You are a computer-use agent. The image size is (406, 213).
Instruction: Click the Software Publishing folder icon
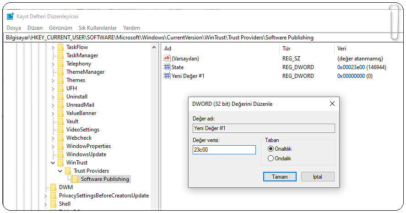(x=75, y=179)
